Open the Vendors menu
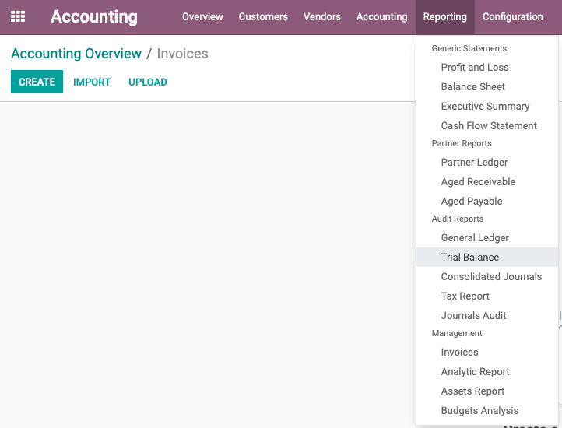The height and width of the screenshot is (428, 562). tap(321, 17)
